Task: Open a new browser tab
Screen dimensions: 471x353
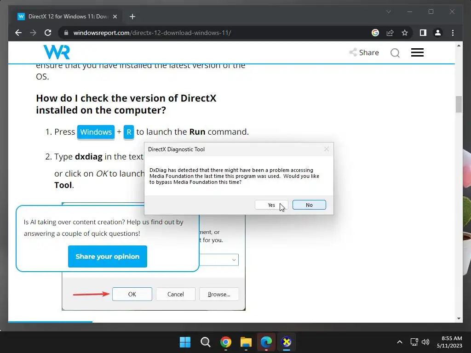Action: (132, 17)
